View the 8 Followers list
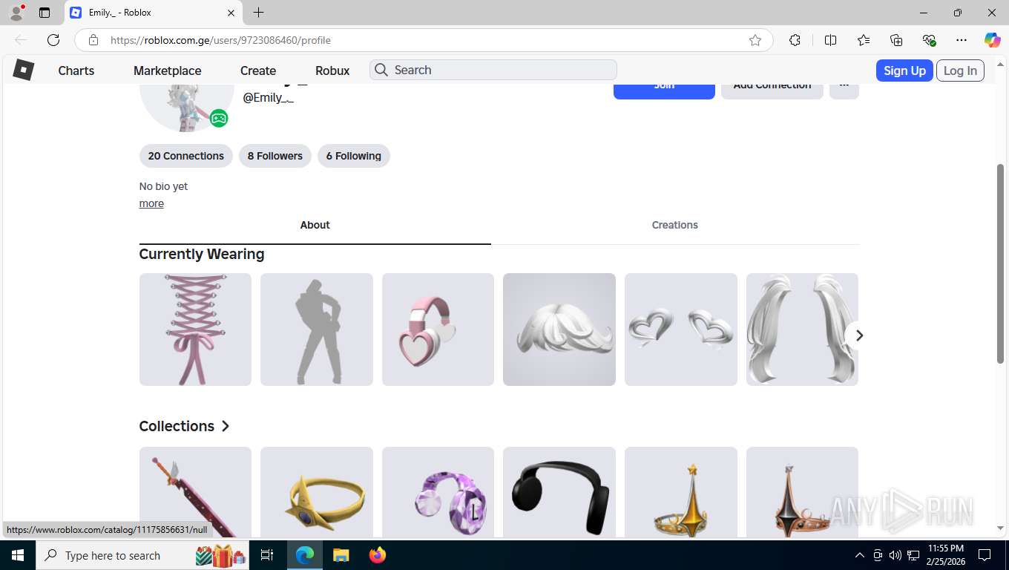Viewport: 1009px width, 570px height. click(x=275, y=156)
